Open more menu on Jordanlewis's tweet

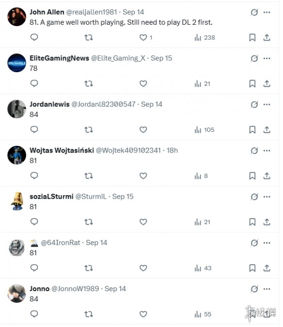[267, 105]
